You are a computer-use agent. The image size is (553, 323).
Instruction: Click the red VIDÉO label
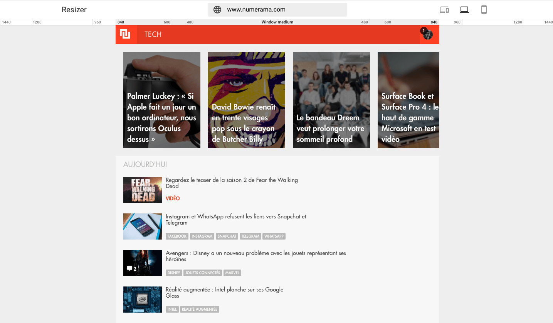(173, 198)
